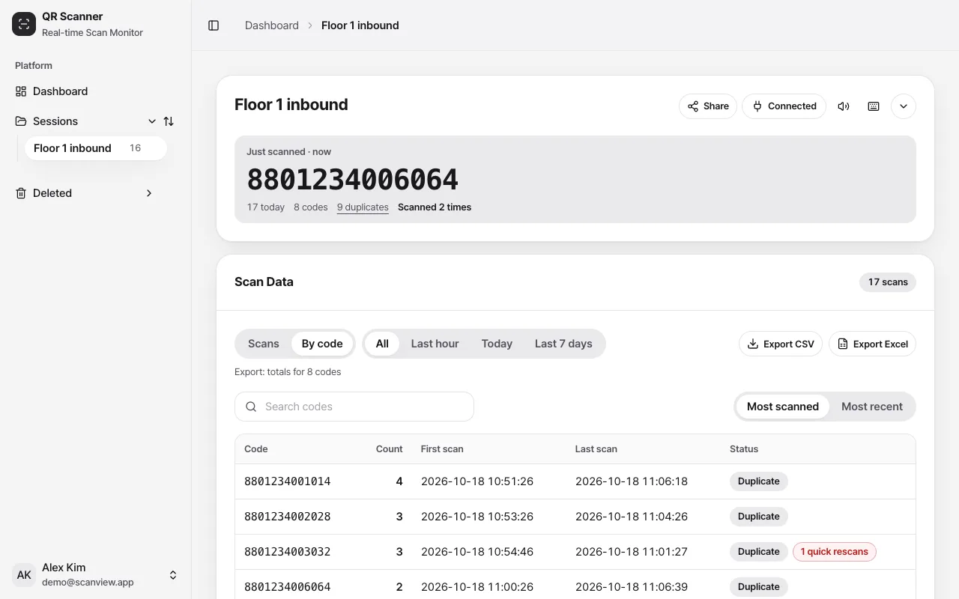Screen dimensions: 959x599
Task: Focus the Search codes field
Action: [x=354, y=407]
